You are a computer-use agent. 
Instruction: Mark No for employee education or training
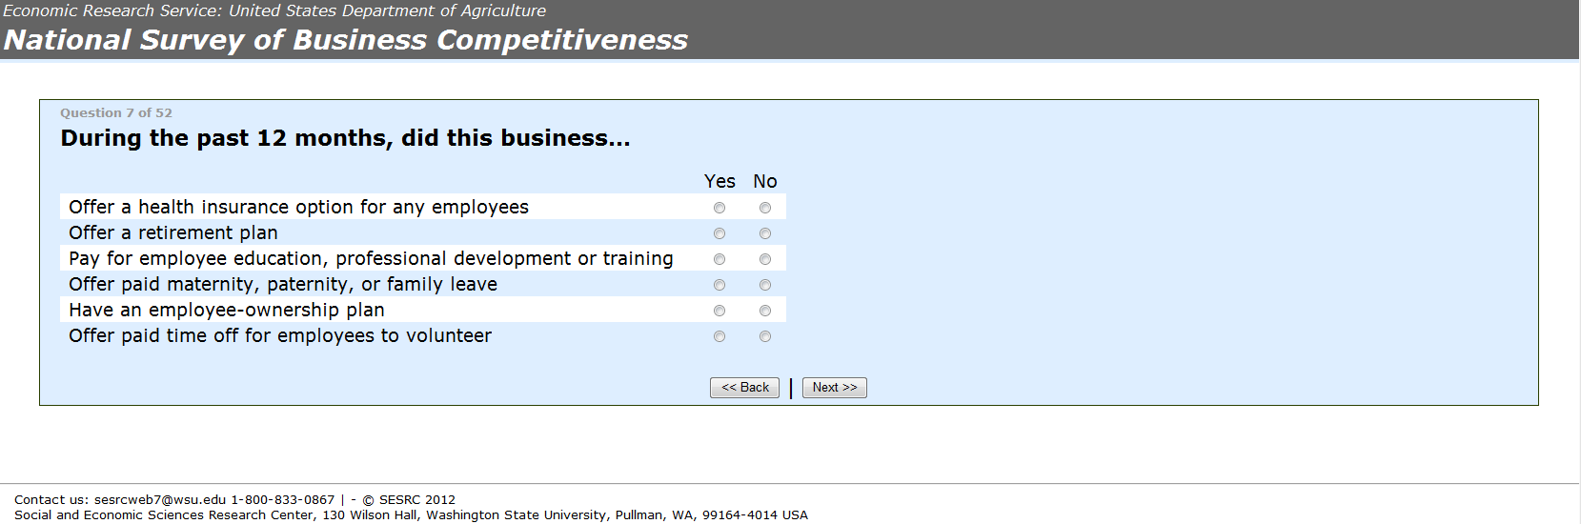point(765,259)
